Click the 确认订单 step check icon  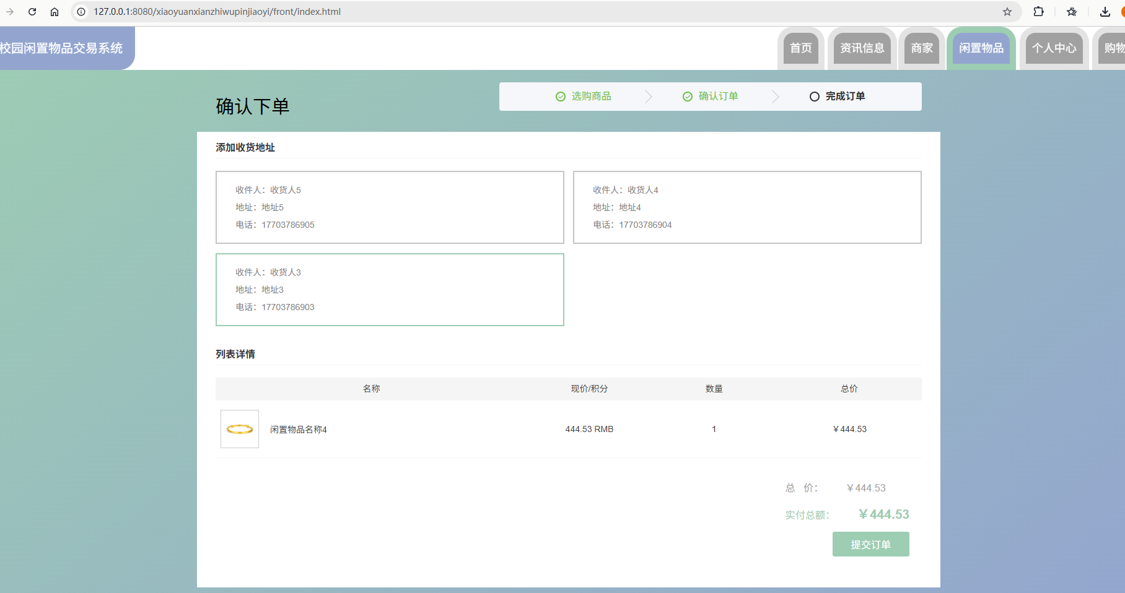click(687, 96)
